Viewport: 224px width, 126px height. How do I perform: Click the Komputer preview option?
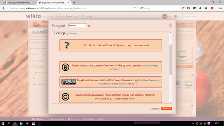(x=182, y=56)
